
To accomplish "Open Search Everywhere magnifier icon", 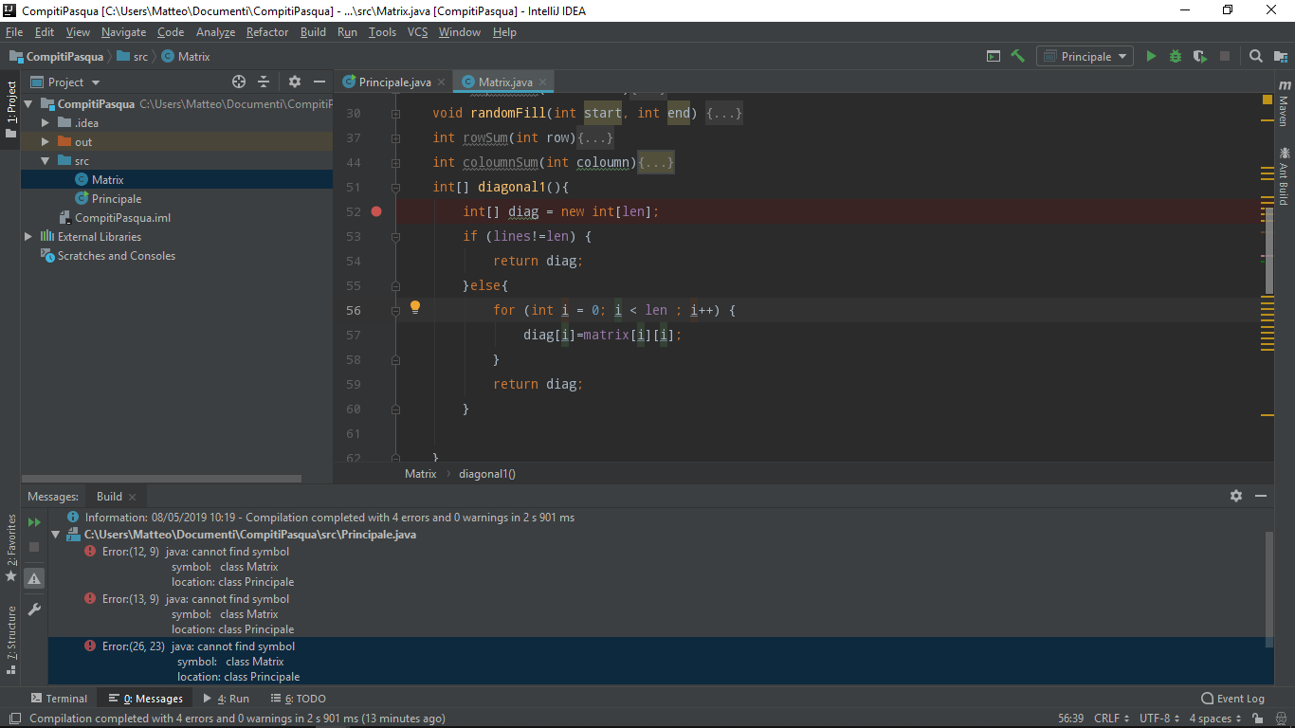I will [1256, 57].
